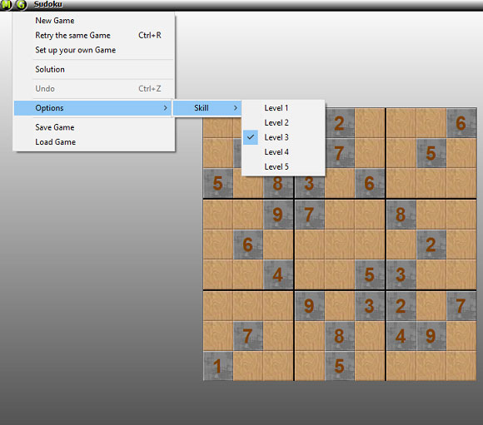Click the green M icon in the title bar
The width and height of the screenshot is (483, 425).
tap(6, 5)
